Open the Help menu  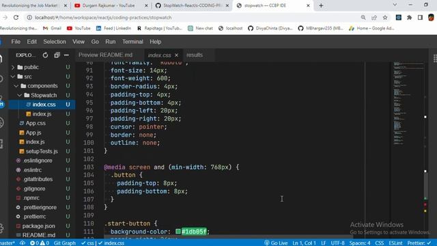click(x=155, y=42)
